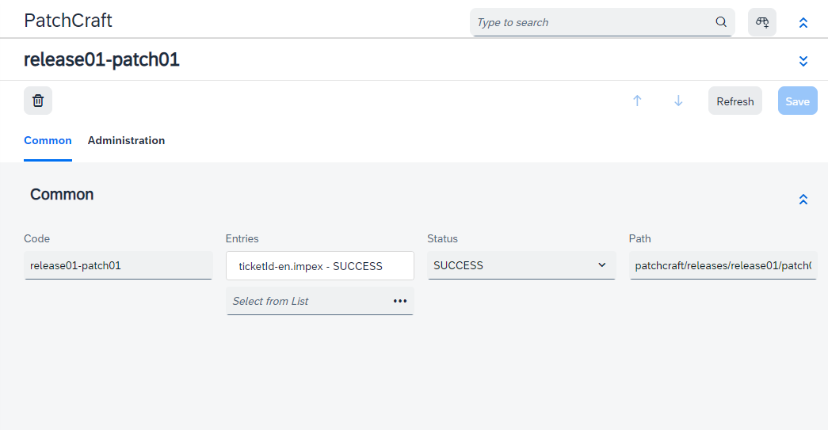
Task: Click the three dots in Entries selector
Action: tap(399, 301)
